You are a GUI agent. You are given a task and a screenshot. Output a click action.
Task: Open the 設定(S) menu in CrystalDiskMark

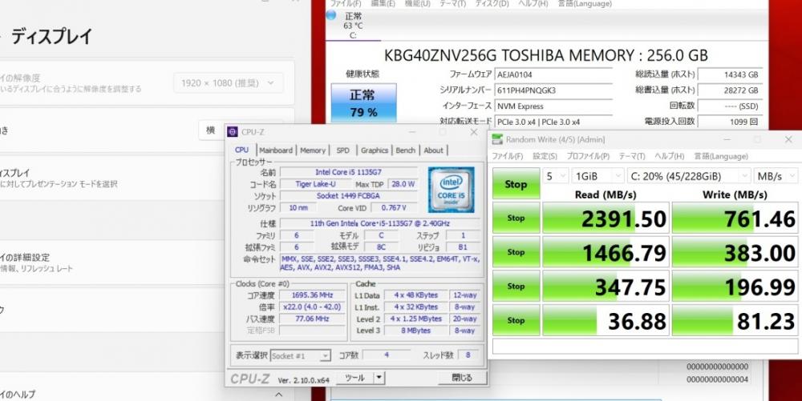point(545,156)
